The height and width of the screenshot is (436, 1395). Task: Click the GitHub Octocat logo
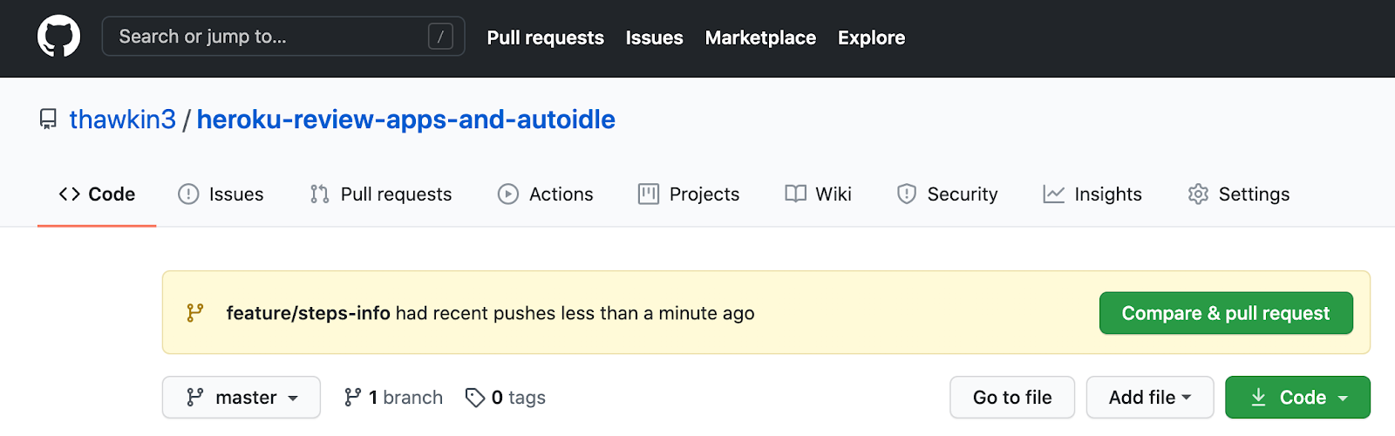58,37
